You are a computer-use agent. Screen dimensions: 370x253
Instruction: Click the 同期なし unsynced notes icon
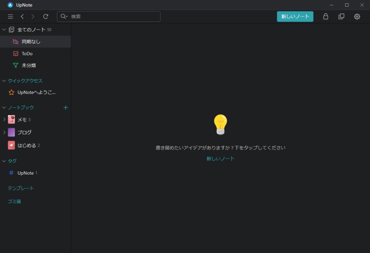tap(16, 42)
